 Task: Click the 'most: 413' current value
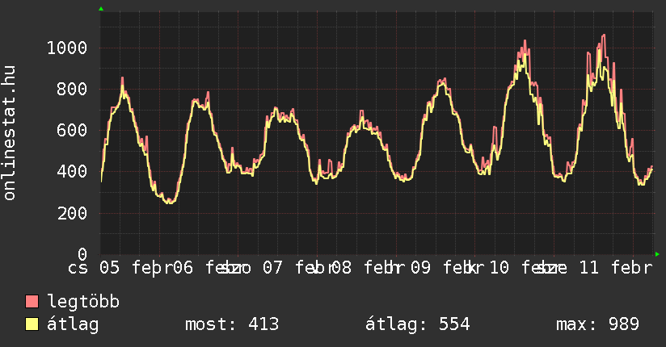click(232, 324)
